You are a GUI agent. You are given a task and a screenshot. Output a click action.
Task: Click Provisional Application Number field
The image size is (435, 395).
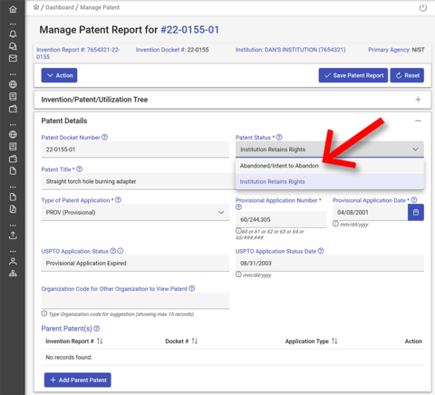[x=281, y=219]
